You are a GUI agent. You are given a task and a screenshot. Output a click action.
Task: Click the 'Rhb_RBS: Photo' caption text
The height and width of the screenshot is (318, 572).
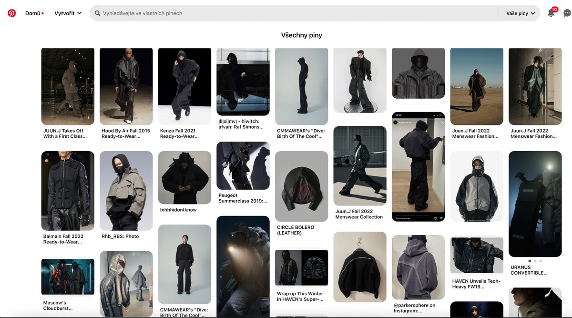pyautogui.click(x=120, y=236)
